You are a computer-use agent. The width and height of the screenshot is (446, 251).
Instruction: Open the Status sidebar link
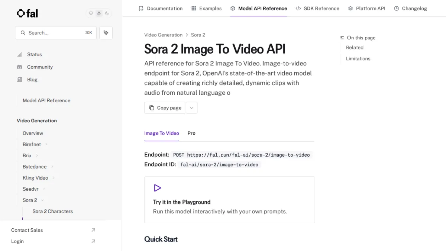click(x=35, y=54)
